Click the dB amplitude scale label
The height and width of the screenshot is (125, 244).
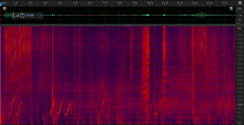click(239, 9)
